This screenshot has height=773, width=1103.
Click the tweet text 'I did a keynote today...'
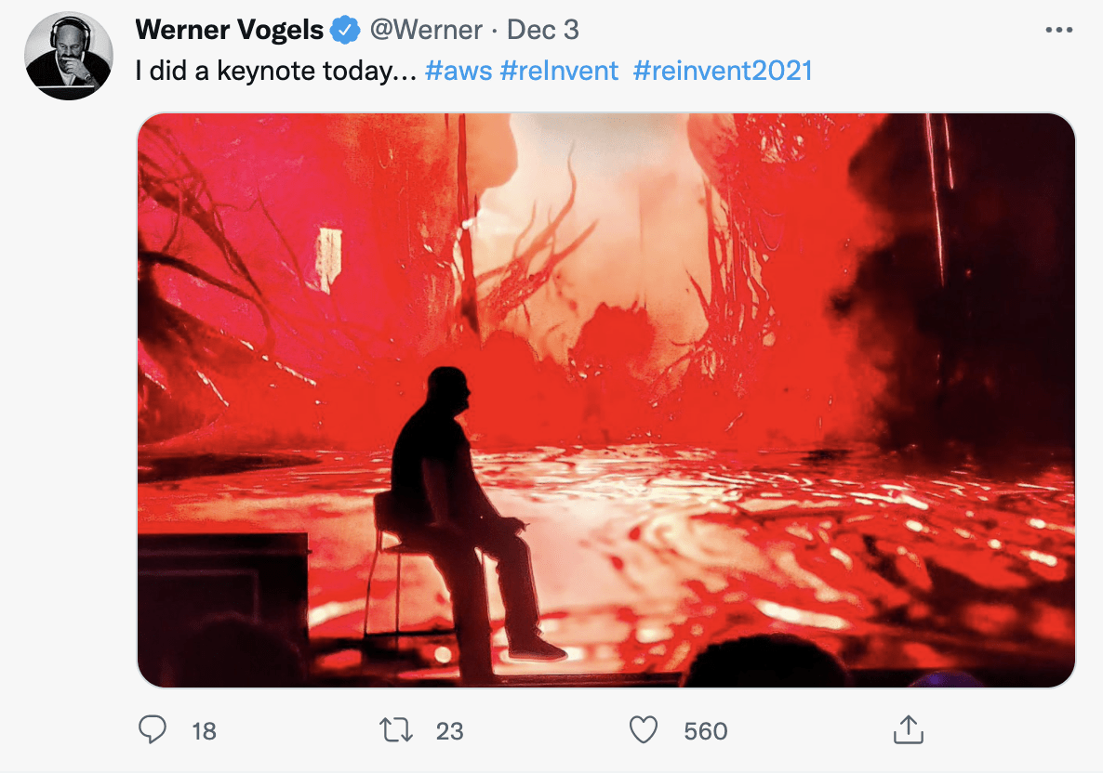coord(275,71)
